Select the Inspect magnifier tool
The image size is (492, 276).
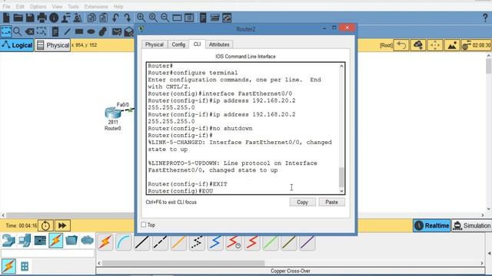(18, 31)
